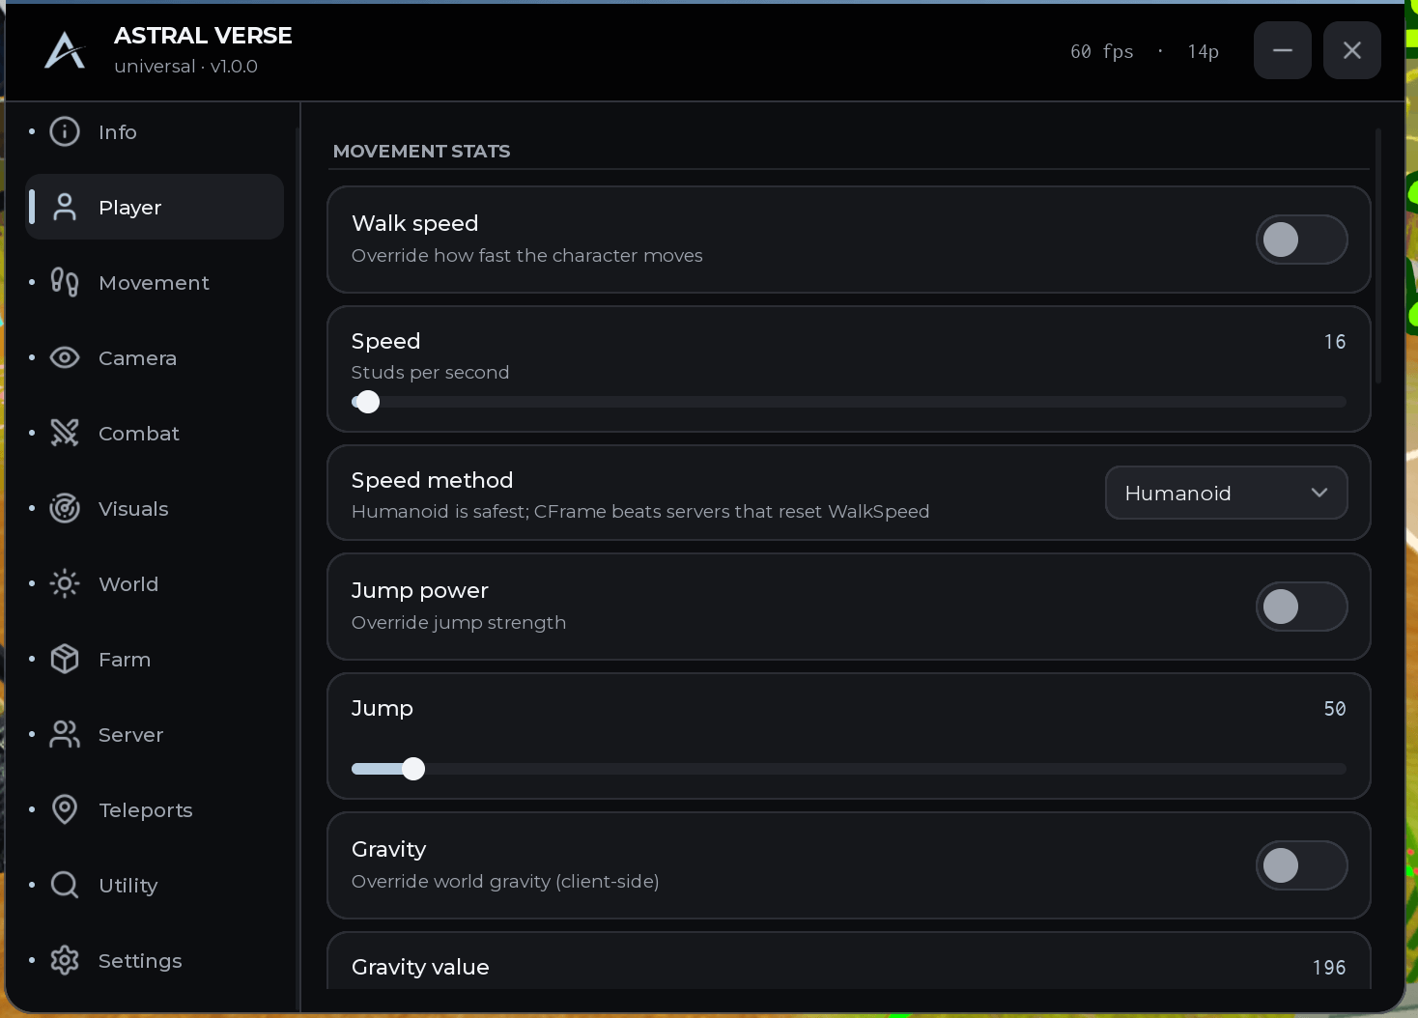Screen dimensions: 1418x1018
Task: Click the World sun icon
Action: (65, 583)
